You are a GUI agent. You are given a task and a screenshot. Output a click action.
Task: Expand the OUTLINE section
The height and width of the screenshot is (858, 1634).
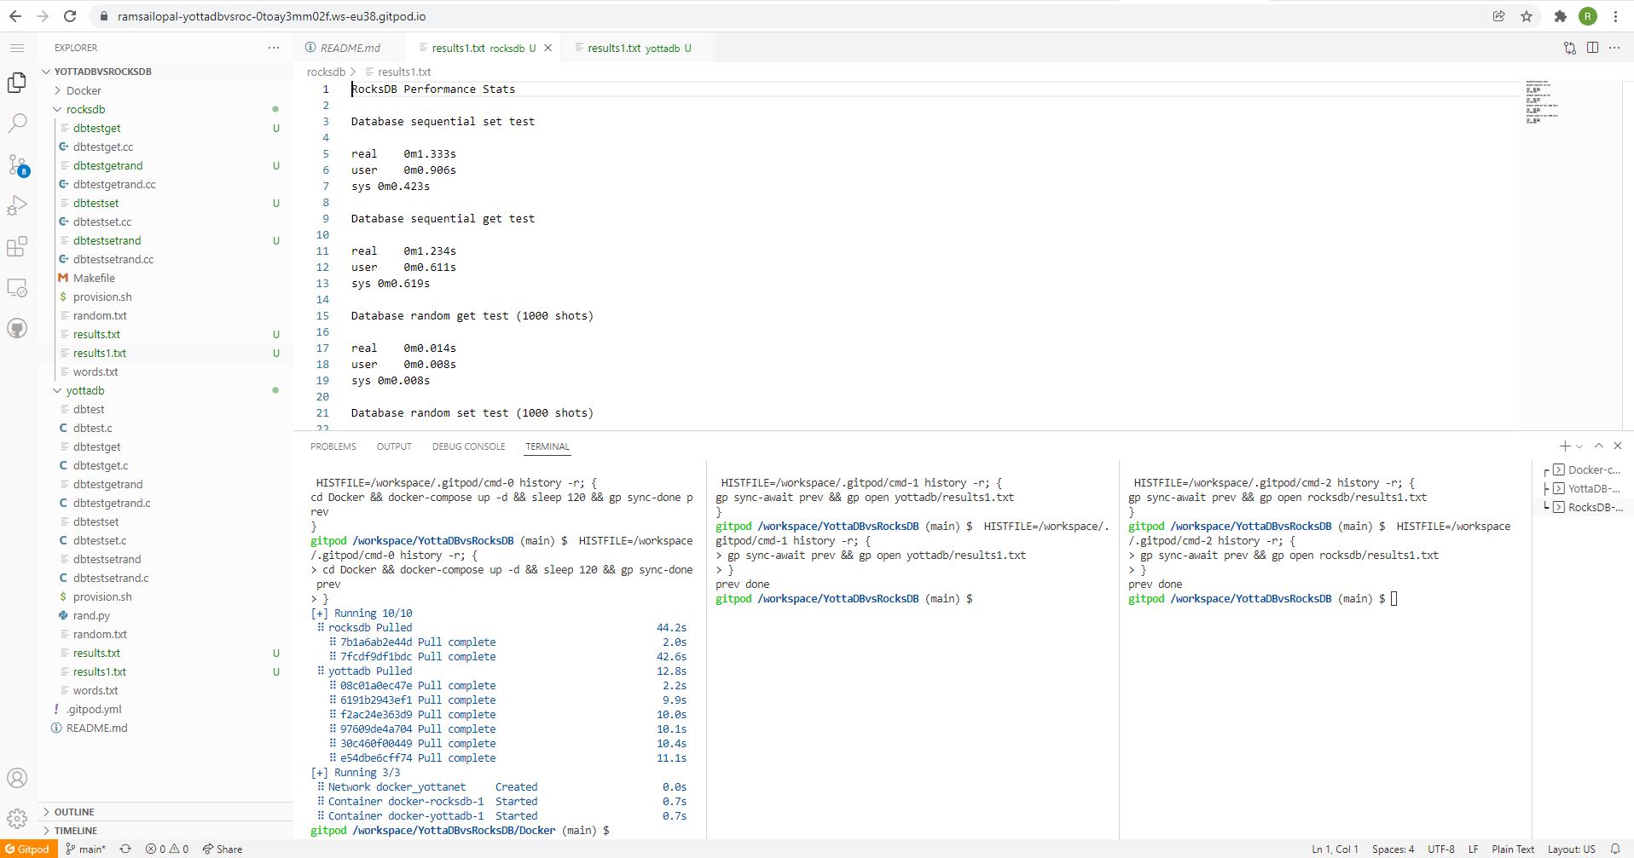click(74, 812)
